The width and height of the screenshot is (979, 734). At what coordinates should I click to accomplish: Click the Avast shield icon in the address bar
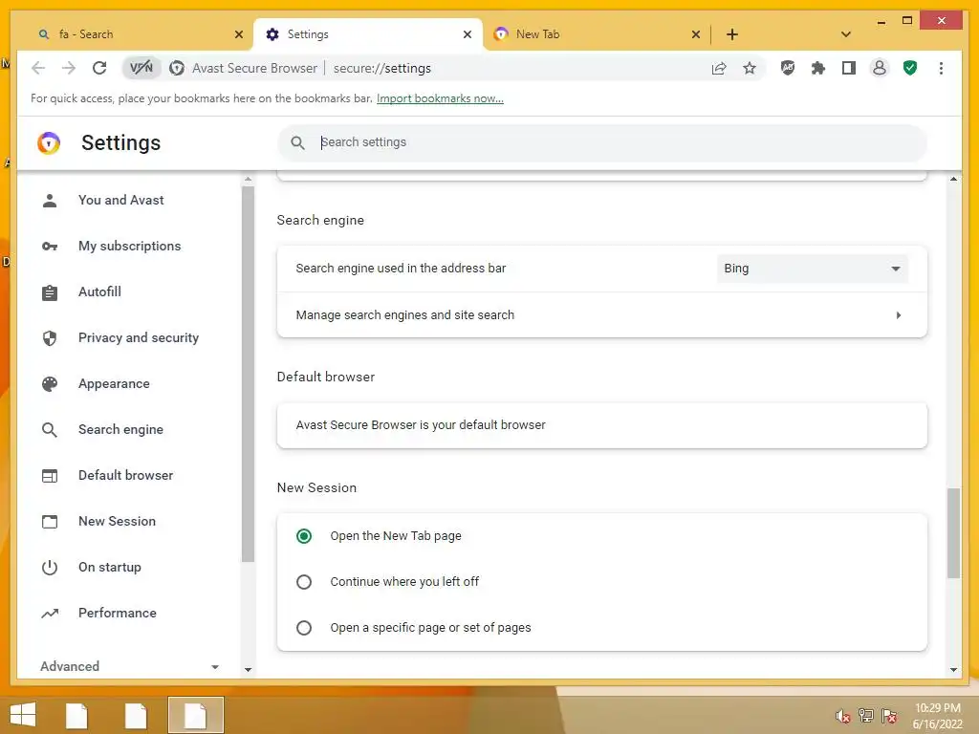click(177, 68)
